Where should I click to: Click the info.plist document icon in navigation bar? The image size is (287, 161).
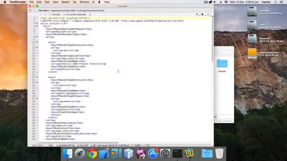click(x=50, y=14)
